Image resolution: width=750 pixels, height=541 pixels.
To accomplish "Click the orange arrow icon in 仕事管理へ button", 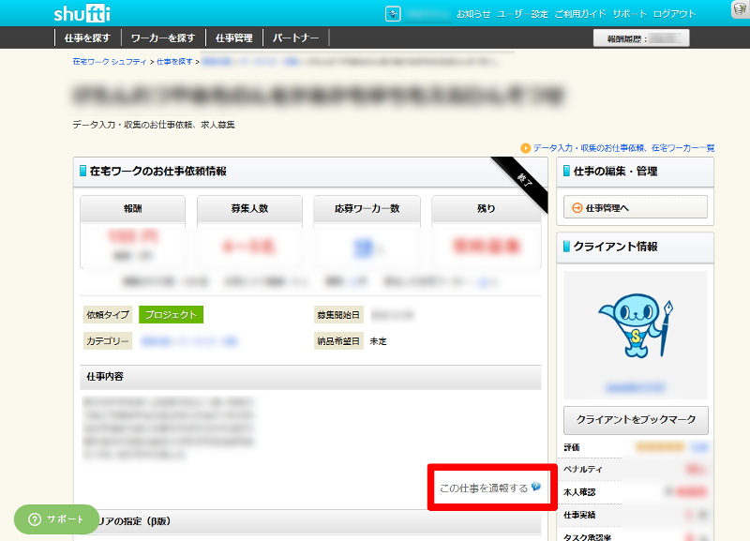I will click(x=577, y=208).
